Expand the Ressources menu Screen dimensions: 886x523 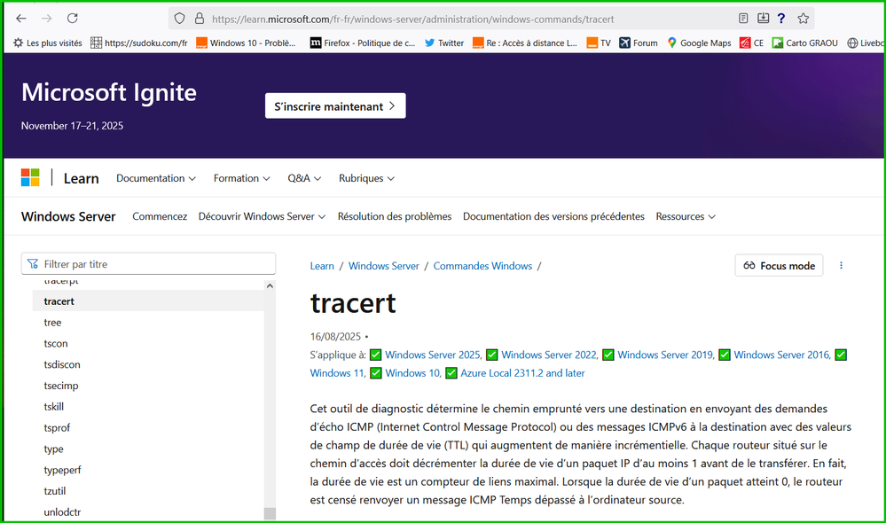tap(686, 216)
